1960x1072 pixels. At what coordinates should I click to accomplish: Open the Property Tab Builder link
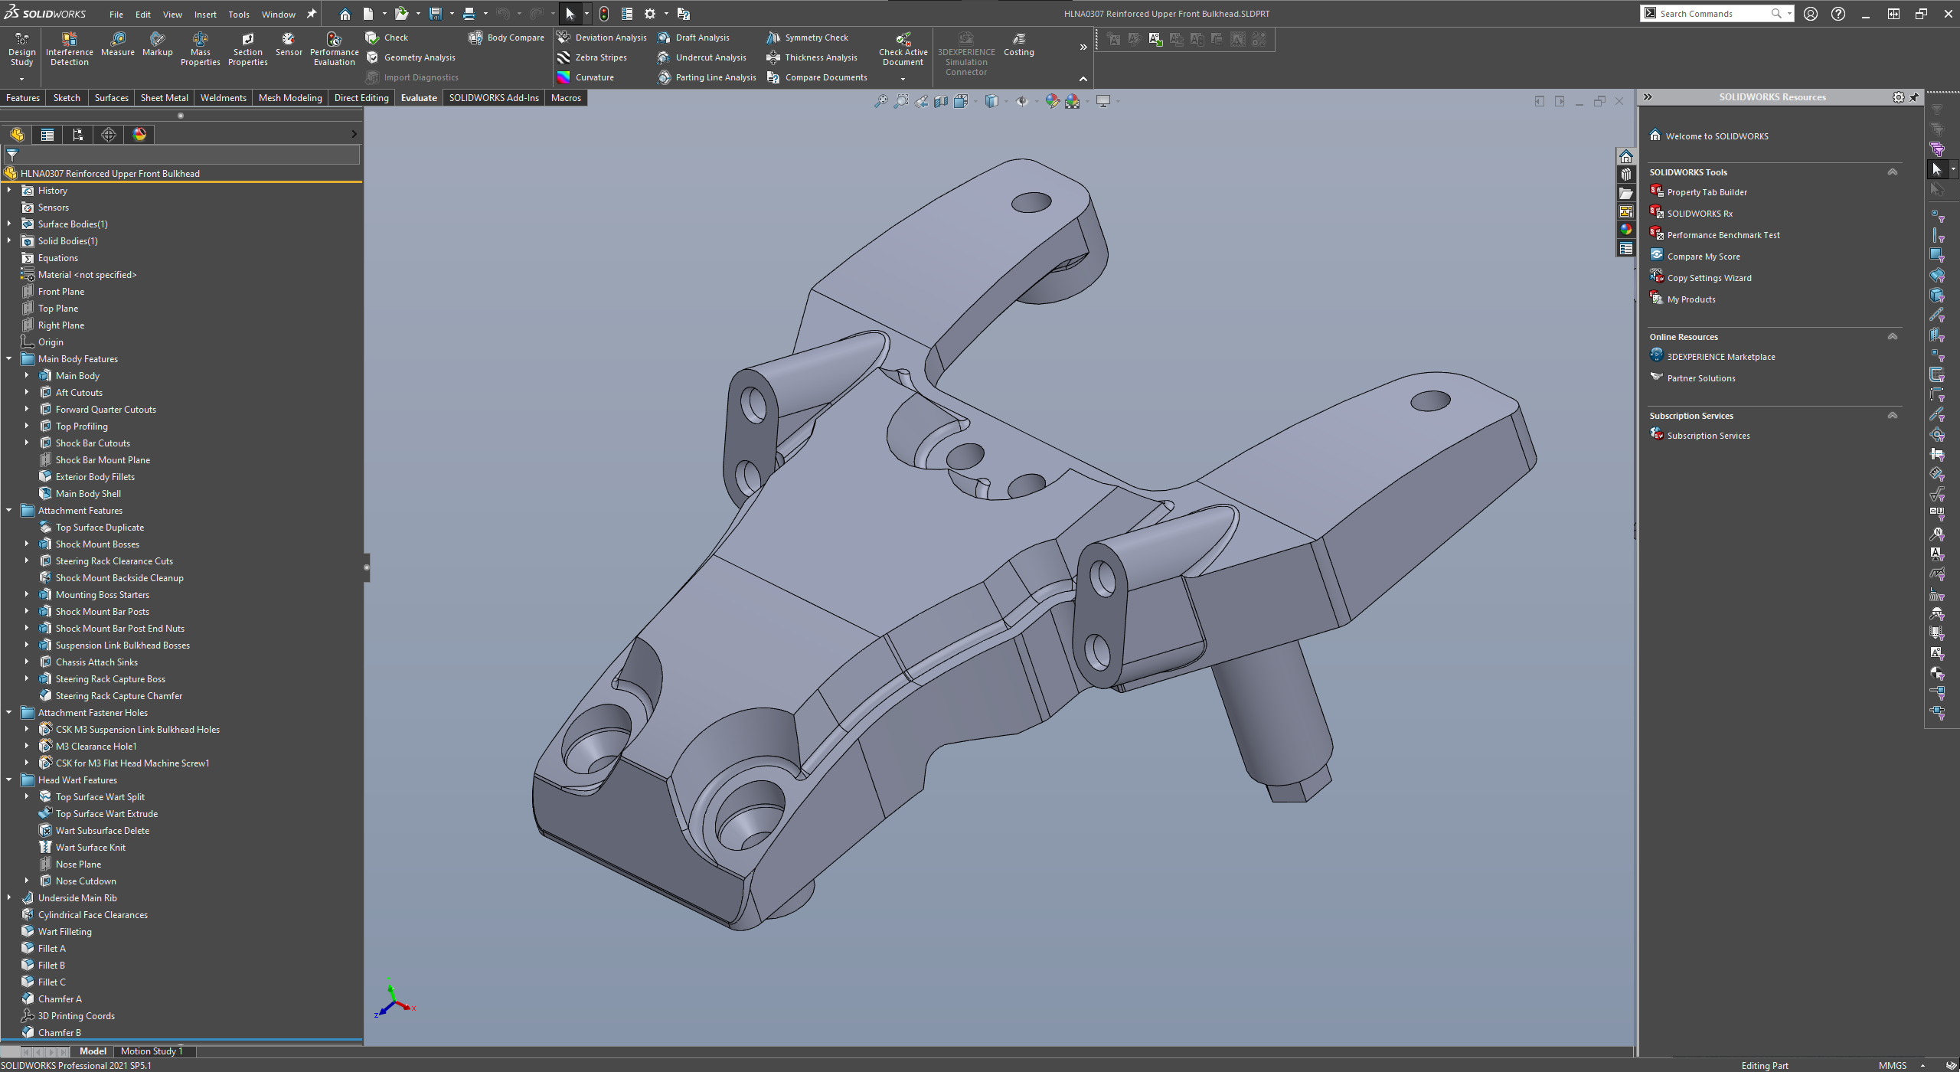(1707, 192)
